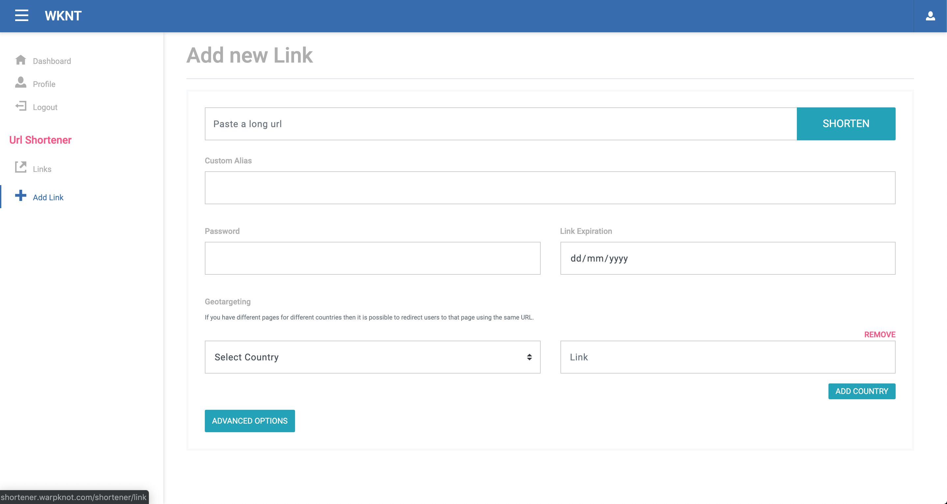Viewport: 947px width, 504px height.
Task: Expand the Advanced Options section
Action: pyautogui.click(x=250, y=421)
